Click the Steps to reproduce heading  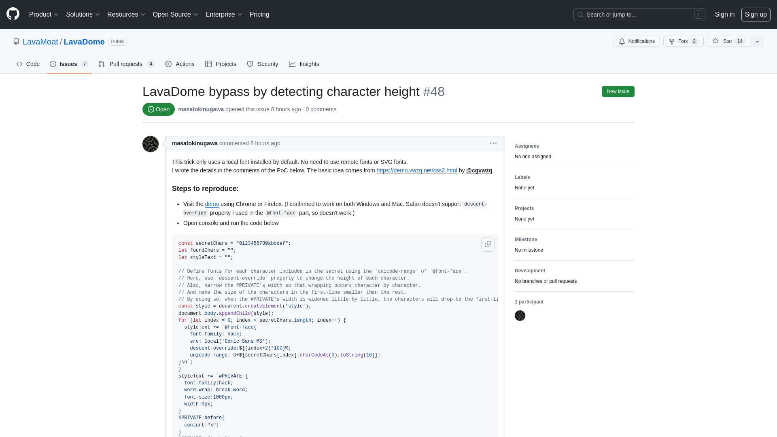[x=205, y=189]
